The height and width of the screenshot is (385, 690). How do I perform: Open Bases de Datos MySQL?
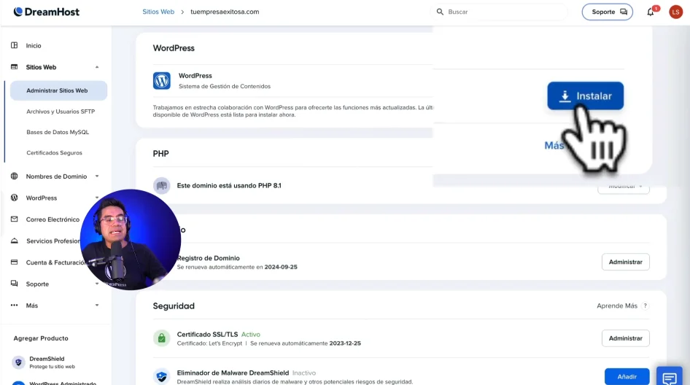click(58, 132)
